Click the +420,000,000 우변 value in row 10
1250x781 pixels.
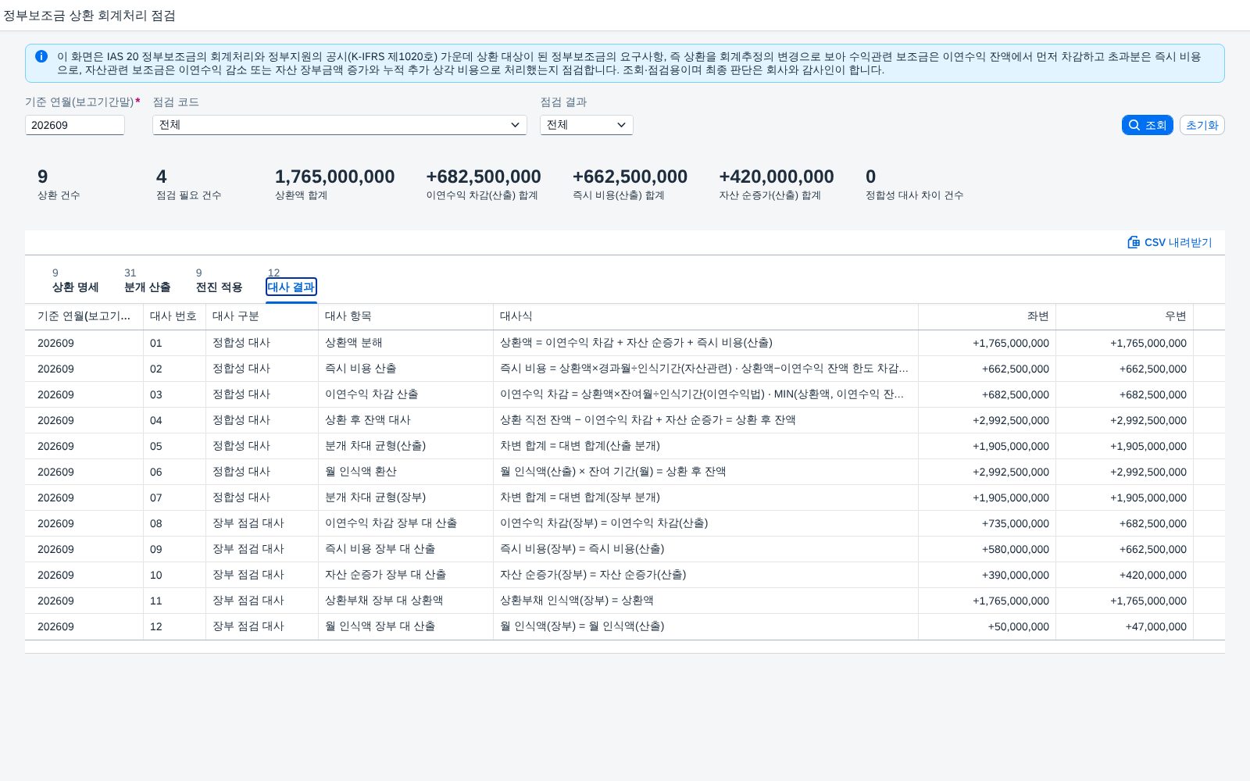tap(1152, 575)
